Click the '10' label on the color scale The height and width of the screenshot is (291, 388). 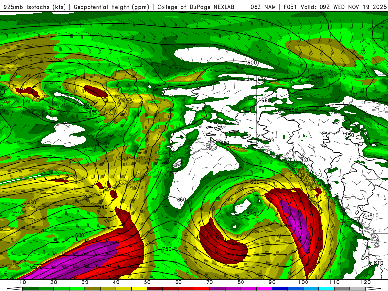tap(22, 282)
